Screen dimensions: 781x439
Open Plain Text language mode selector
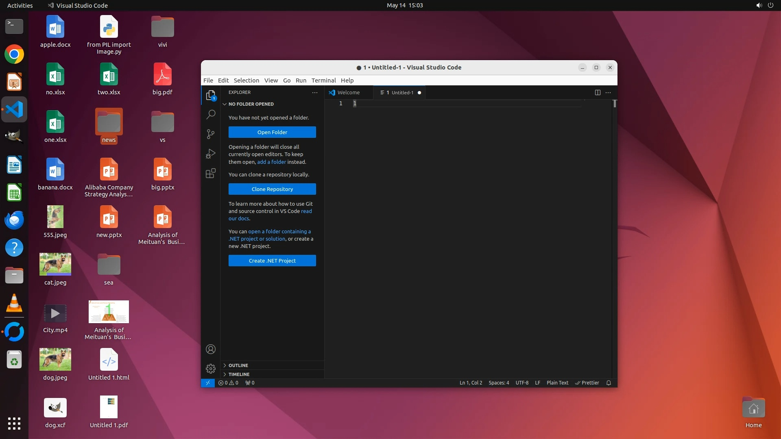[557, 383]
